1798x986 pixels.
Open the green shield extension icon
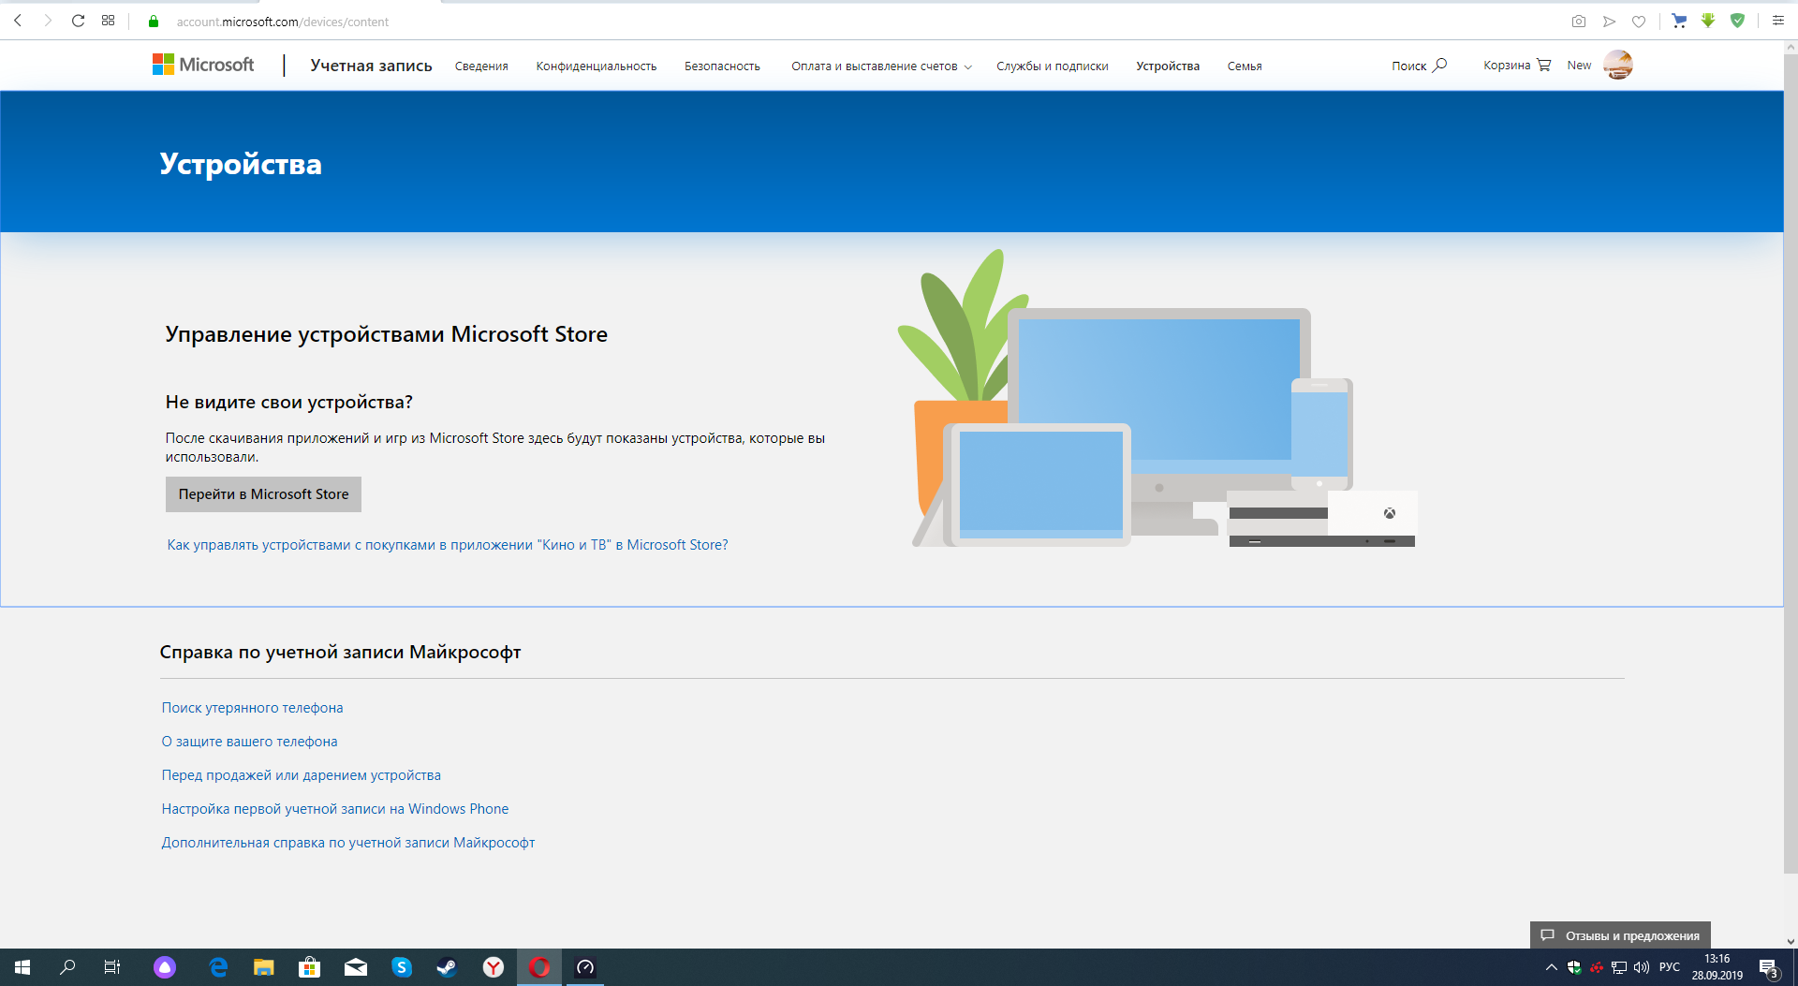(x=1738, y=21)
